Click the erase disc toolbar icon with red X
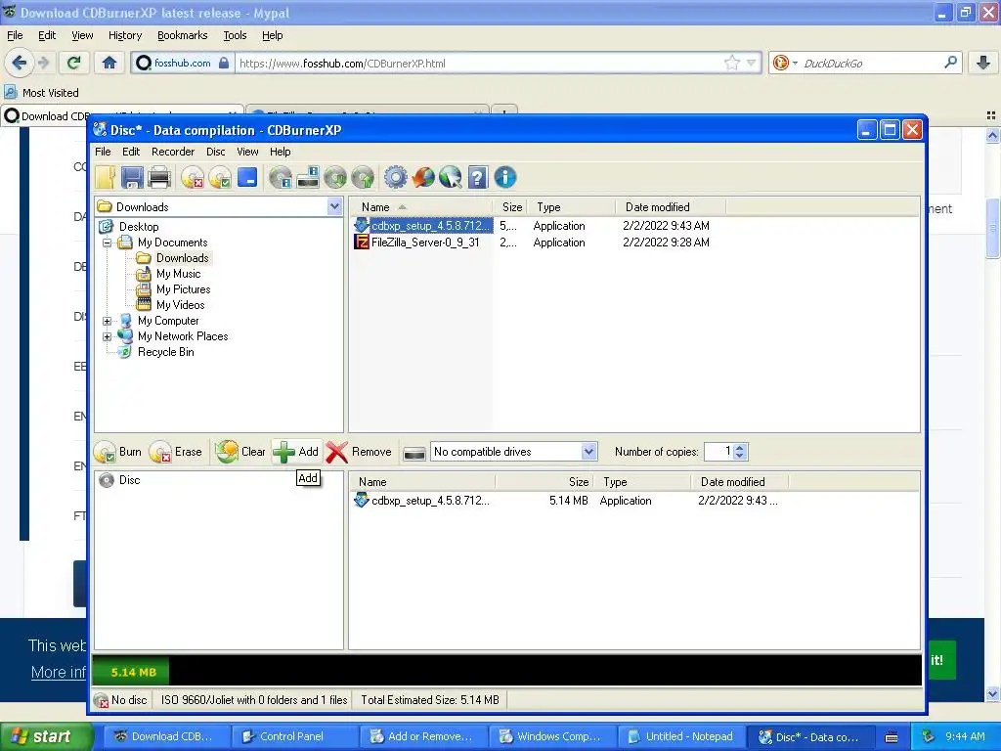Viewport: 1001px width, 751px height. [x=193, y=178]
